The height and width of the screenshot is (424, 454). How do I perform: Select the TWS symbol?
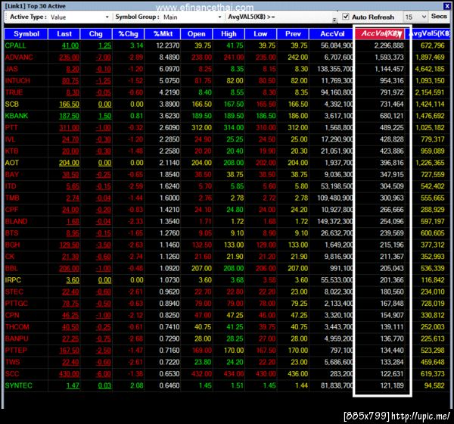click(x=12, y=363)
